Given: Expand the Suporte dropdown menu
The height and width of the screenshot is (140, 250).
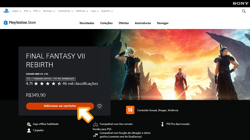Looking at the screenshot, I should (107, 11).
